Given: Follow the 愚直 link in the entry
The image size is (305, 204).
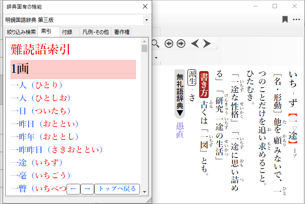Looking at the screenshot, I should tap(180, 130).
